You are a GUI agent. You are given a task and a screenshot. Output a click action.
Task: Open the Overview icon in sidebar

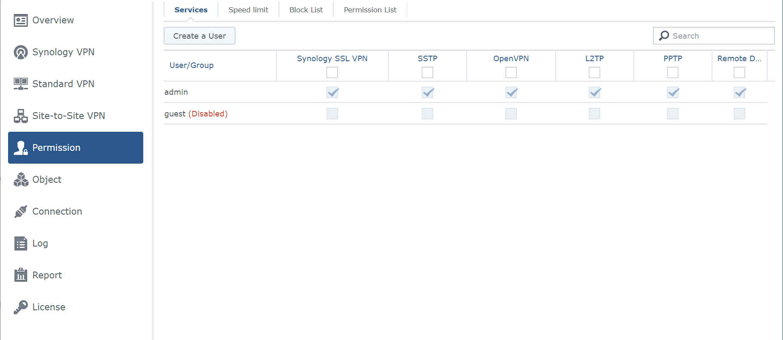pos(20,20)
